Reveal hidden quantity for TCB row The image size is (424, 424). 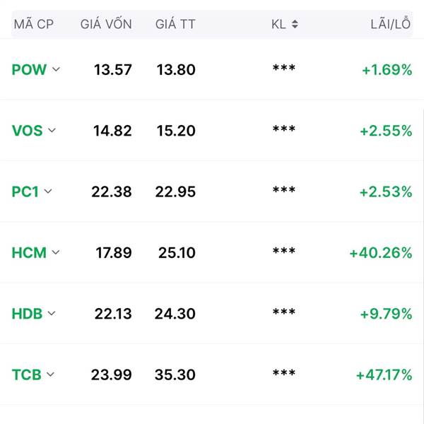[284, 373]
